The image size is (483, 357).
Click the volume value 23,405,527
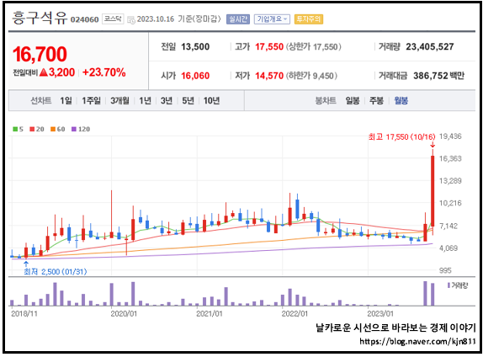pos(430,47)
